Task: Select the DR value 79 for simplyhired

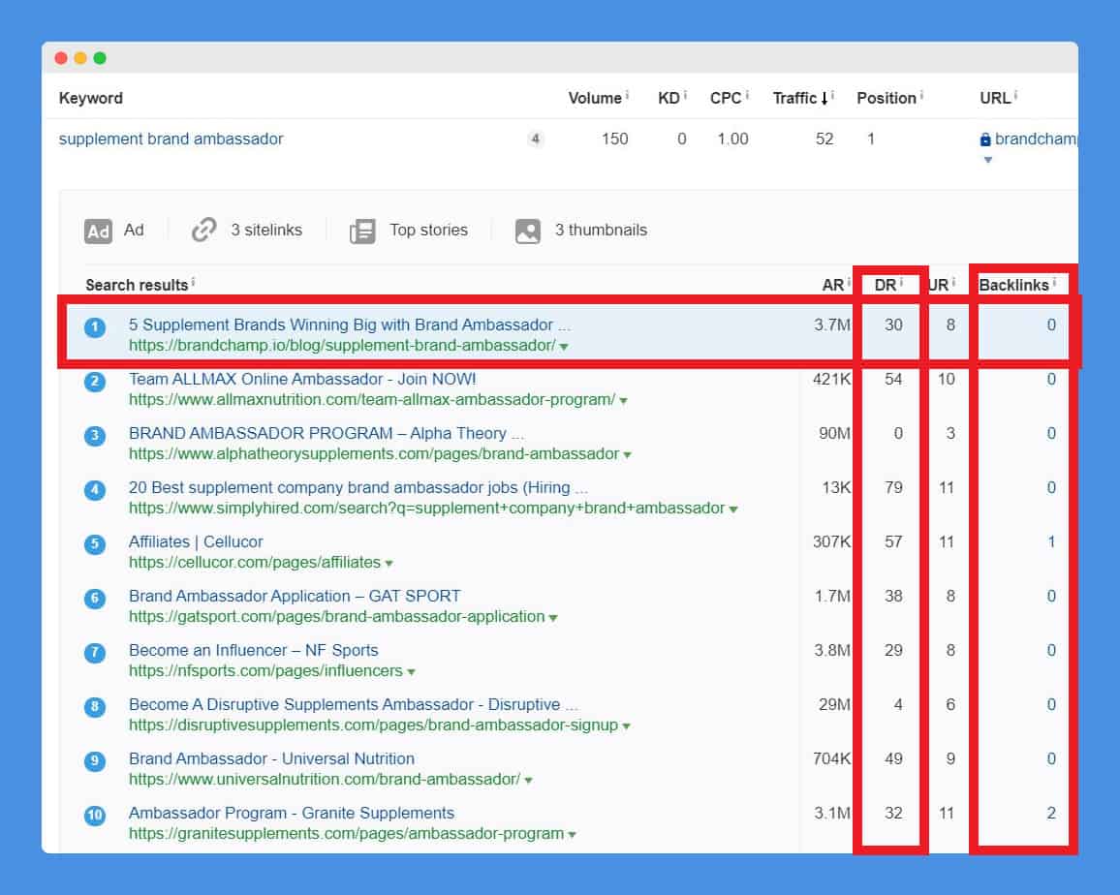Action: (x=893, y=488)
